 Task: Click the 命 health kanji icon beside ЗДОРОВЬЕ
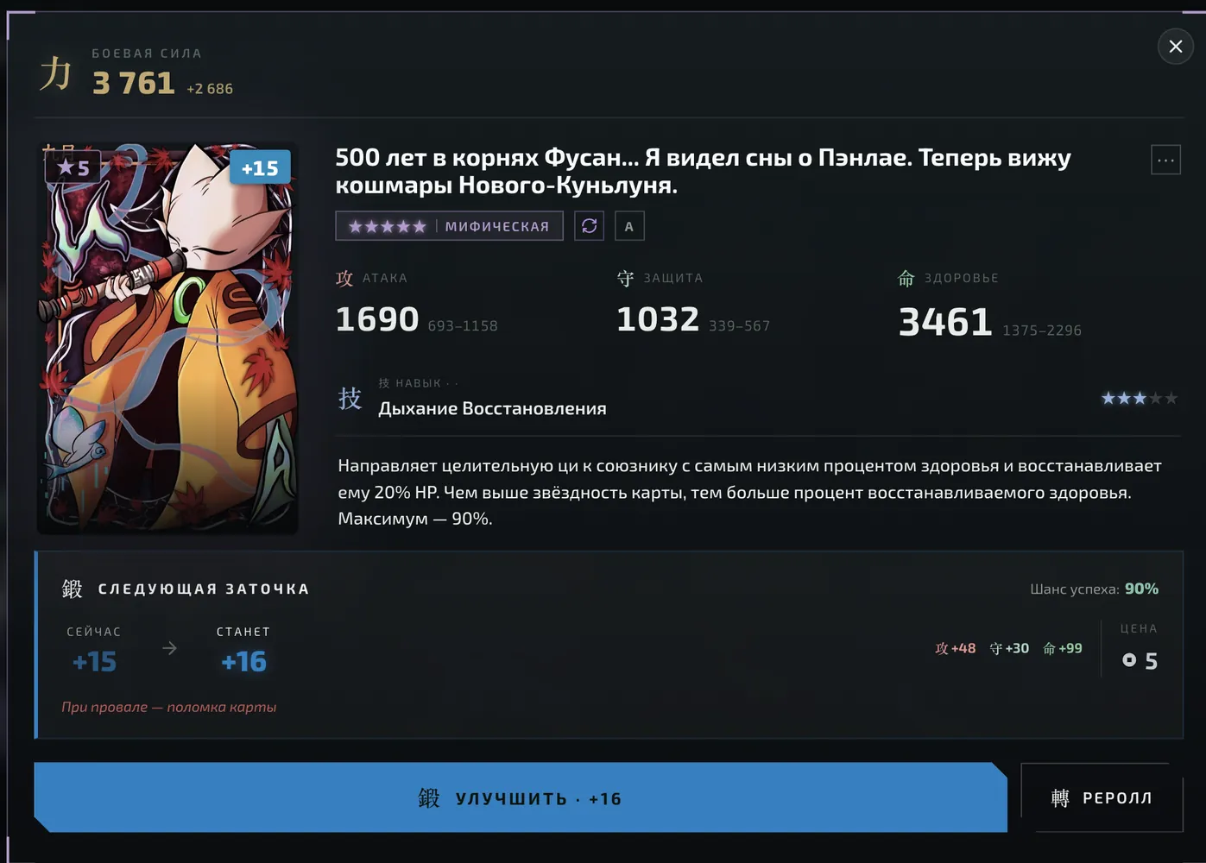906,278
